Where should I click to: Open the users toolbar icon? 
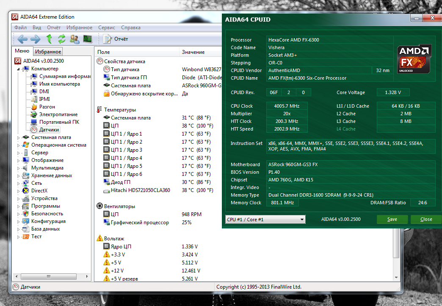tap(75, 39)
